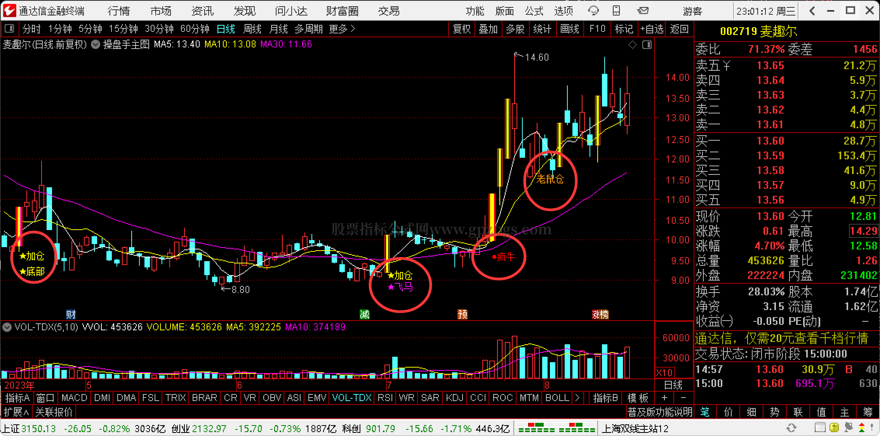Toggle 叠加 overlay mode

pos(488,29)
